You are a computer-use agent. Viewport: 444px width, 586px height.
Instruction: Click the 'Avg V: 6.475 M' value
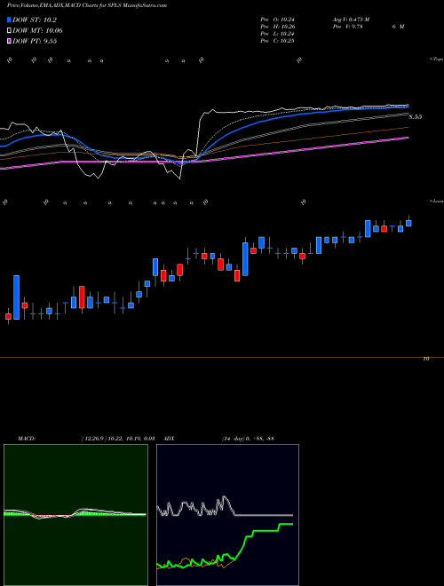[x=351, y=20]
